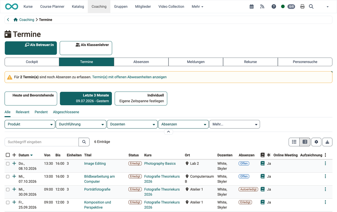Open the row menu for Porträtfotografie
This screenshot has width=337, height=212.
point(325,189)
